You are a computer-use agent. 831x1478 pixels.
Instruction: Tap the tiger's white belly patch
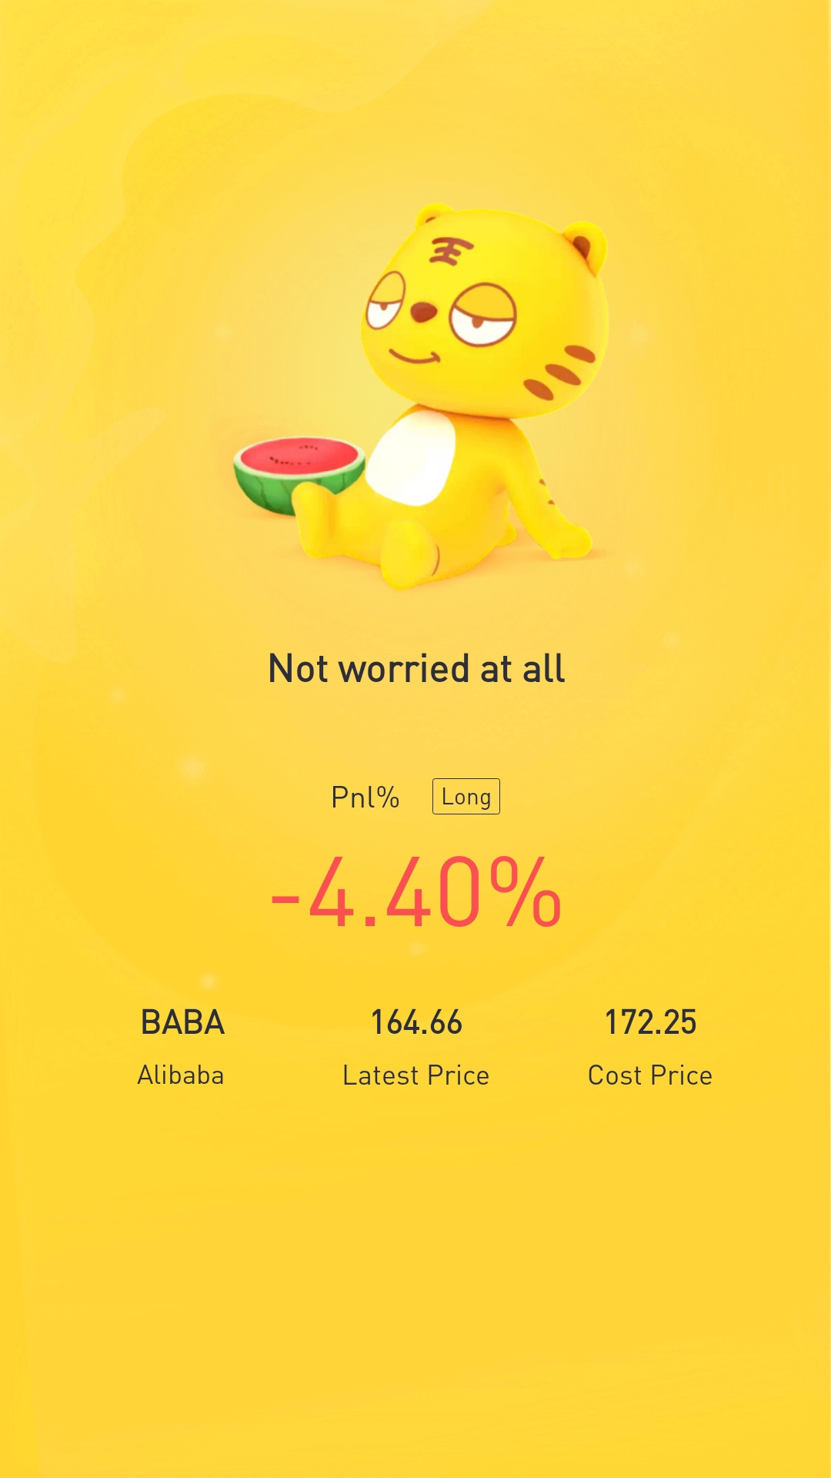(x=411, y=456)
